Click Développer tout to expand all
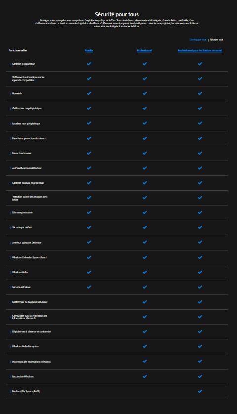The height and width of the screenshot is (414, 237). point(197,40)
